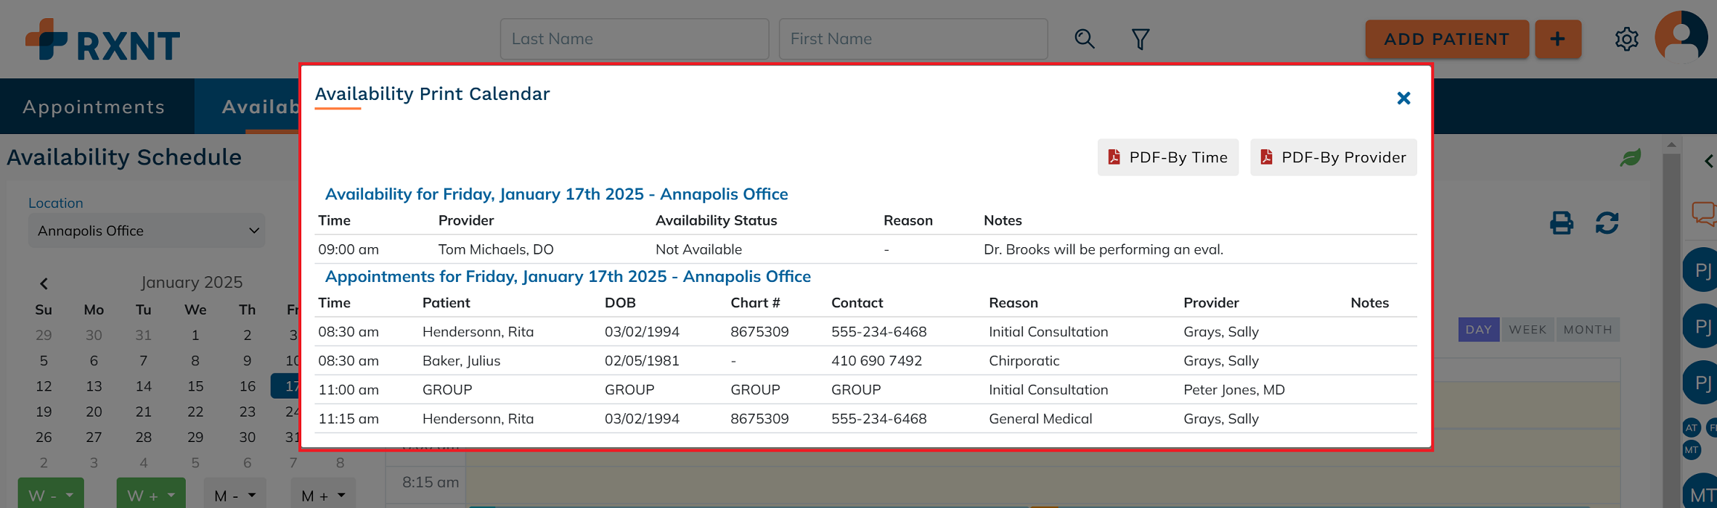The height and width of the screenshot is (508, 1717).
Task: Click the orange plus quick-add button
Action: tap(1557, 39)
